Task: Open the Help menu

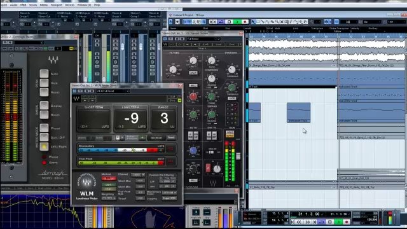Action: click(97, 4)
